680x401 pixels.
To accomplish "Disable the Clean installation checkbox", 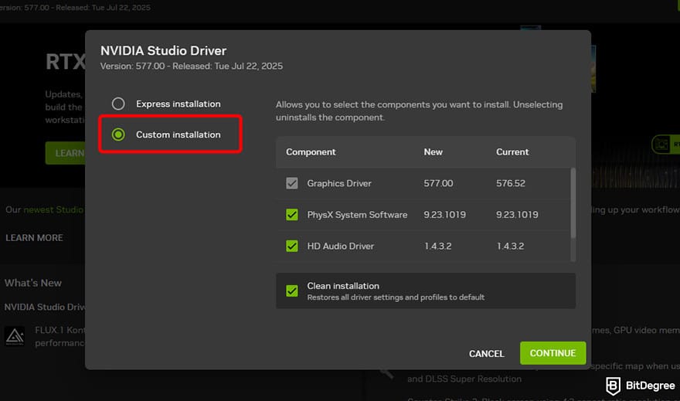I will coord(292,291).
